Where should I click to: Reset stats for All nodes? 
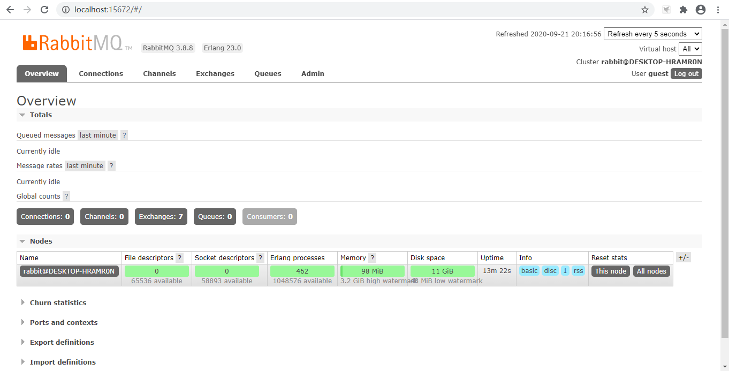(x=651, y=271)
